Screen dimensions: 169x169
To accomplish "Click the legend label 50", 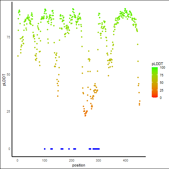I will click(162, 83).
